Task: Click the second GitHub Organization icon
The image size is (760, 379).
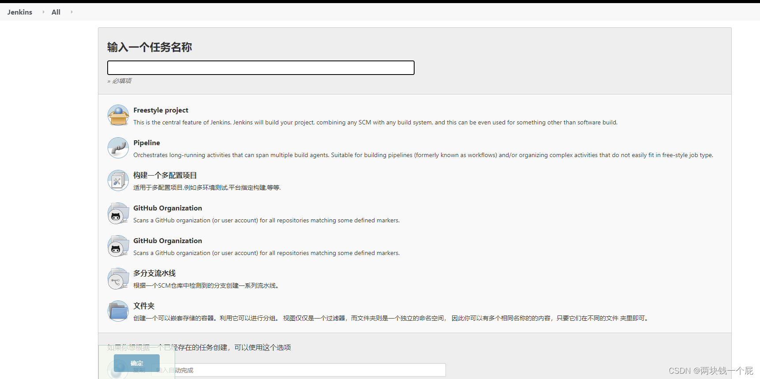Action: [x=118, y=246]
